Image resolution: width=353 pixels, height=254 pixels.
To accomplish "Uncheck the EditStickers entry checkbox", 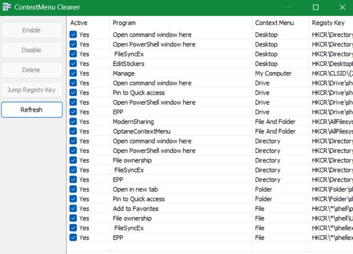I will 74,63.
